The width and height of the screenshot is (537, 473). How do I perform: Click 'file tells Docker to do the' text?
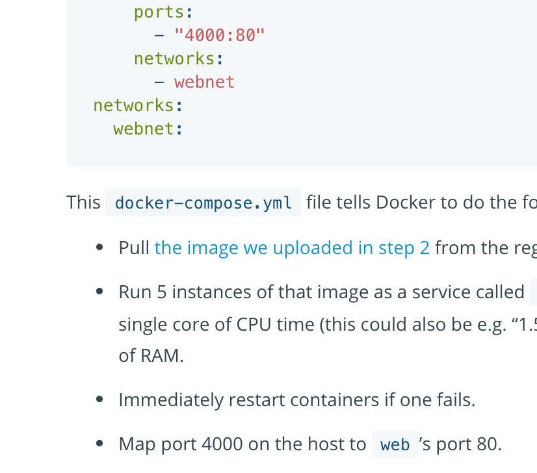(x=412, y=202)
